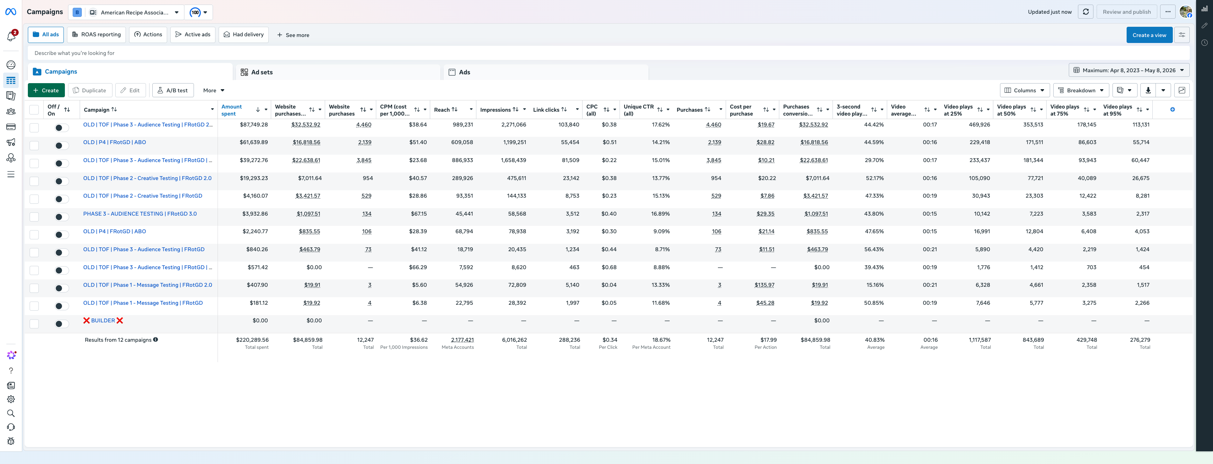1213x464 pixels.
Task: Click the download export icon
Action: pyautogui.click(x=1148, y=90)
